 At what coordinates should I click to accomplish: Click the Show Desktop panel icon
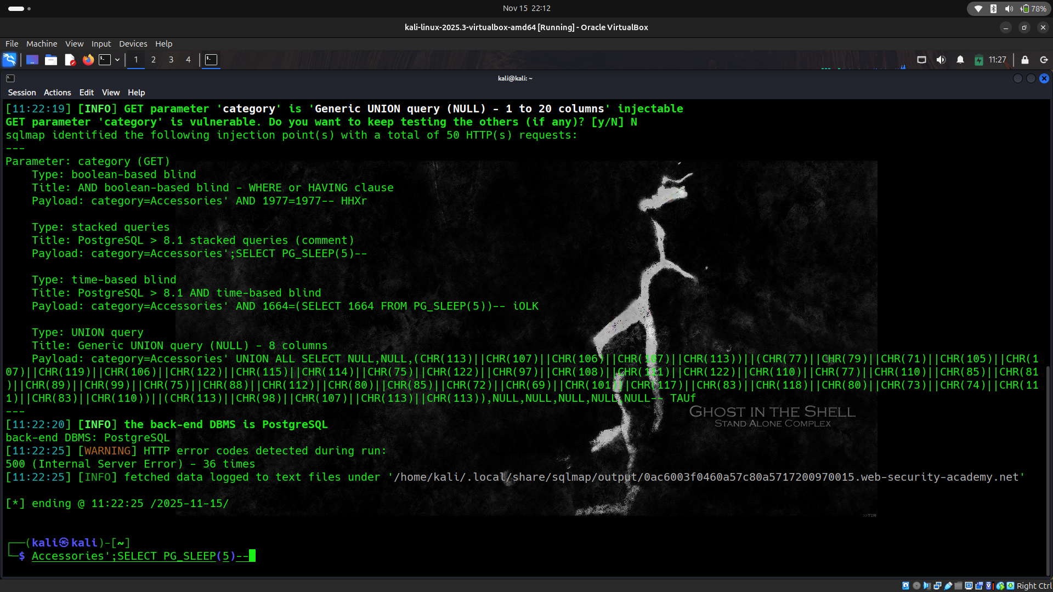(x=32, y=60)
